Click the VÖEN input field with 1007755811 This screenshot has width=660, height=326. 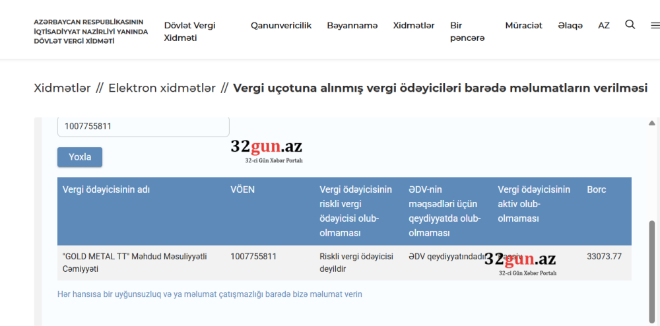[x=143, y=126]
